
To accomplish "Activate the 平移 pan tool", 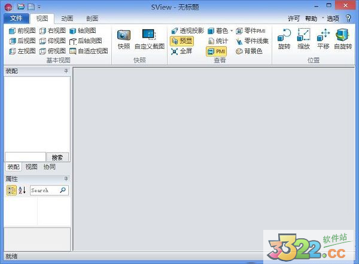I will (323, 39).
